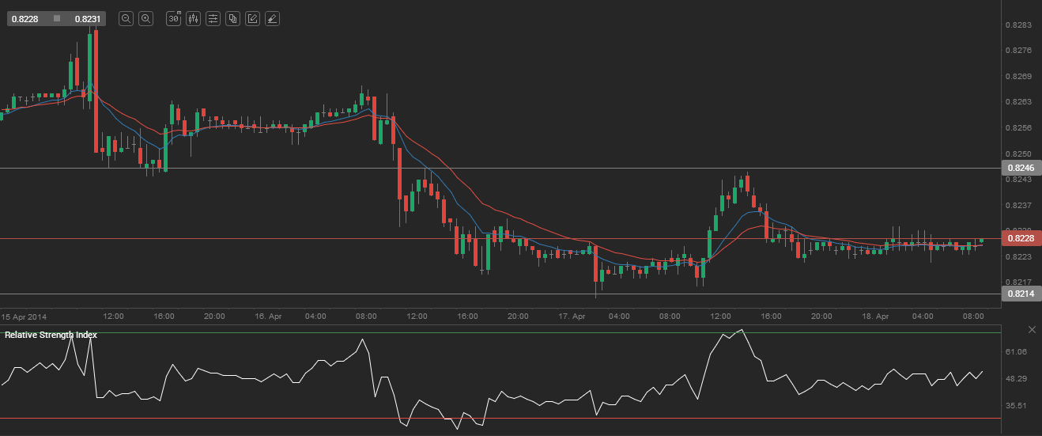Click the overlapping squares compare icon
The height and width of the screenshot is (436, 1042).
[x=232, y=18]
